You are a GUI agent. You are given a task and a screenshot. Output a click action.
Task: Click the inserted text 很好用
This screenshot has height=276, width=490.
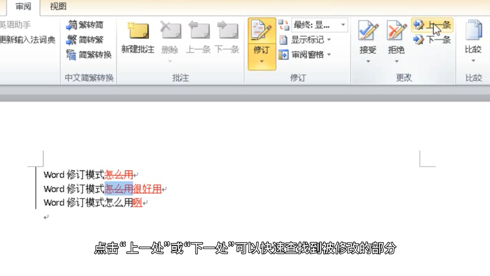click(x=148, y=189)
